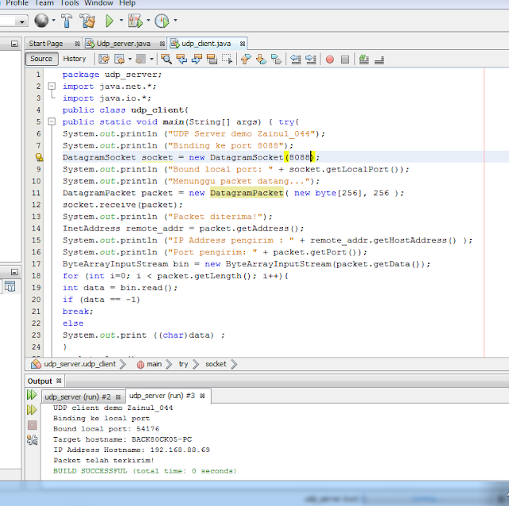Click the Comment lines icon
The image size is (509, 506).
click(364, 59)
